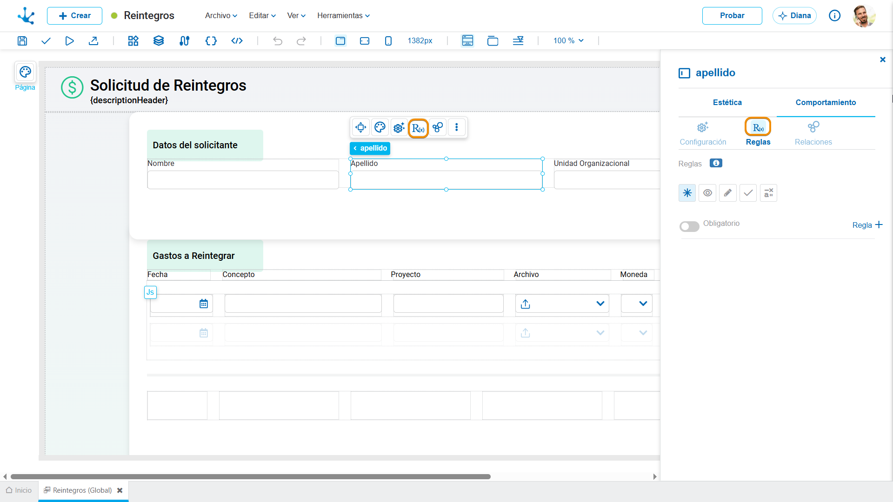Expand the Moneda dropdown in the first grid row

pos(643,304)
